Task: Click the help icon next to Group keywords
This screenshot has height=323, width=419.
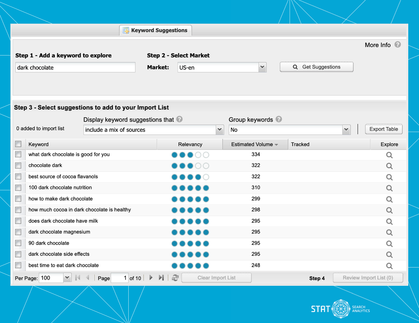Action: tap(279, 119)
